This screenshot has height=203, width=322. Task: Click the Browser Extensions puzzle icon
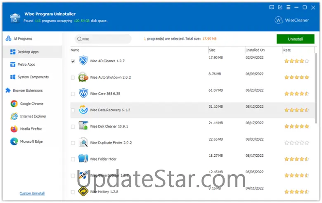(x=8, y=90)
